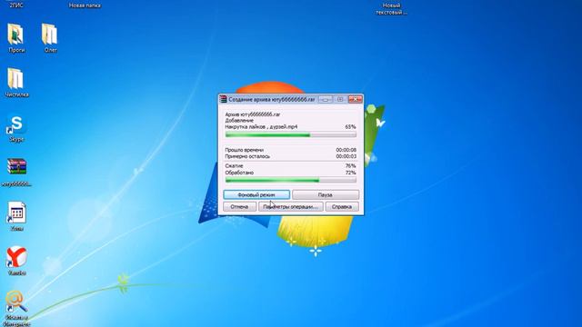Minimize the archive creation dialog
Image resolution: width=582 pixels, height=327 pixels.
click(x=326, y=99)
